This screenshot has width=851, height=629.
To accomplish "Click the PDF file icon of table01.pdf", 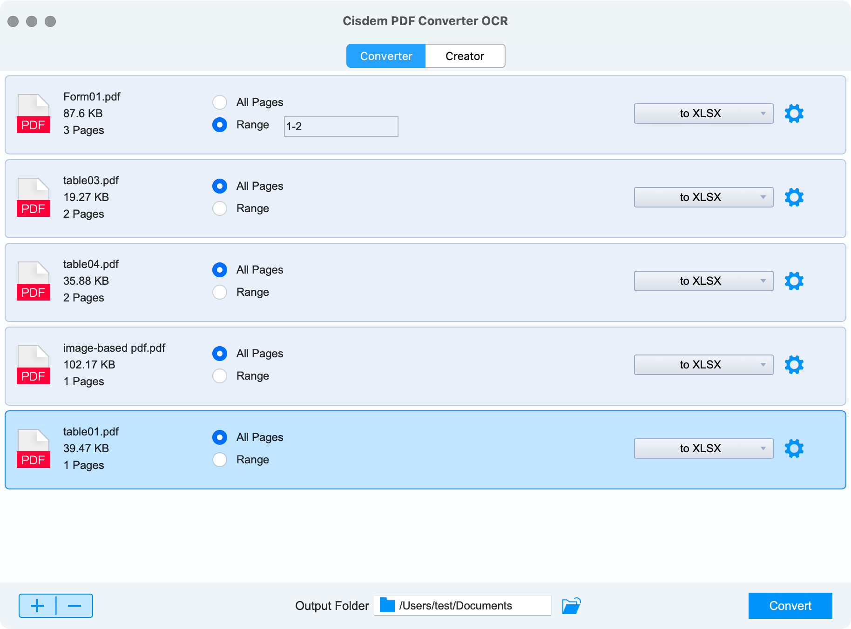I will click(x=34, y=448).
